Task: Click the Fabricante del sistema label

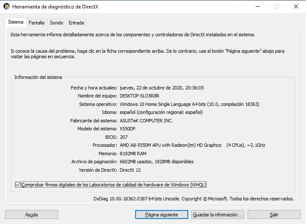Action: coord(93,121)
